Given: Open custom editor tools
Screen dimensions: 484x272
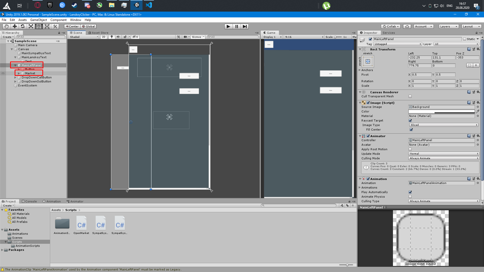Looking at the screenshot, I should [55, 26].
